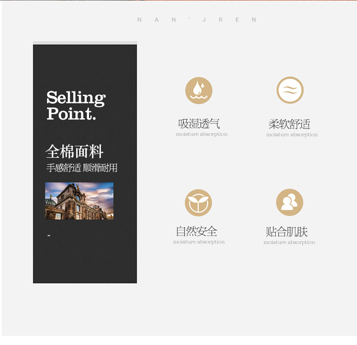
Task: Click the 全棉面料 headline
Action: pos(74,152)
